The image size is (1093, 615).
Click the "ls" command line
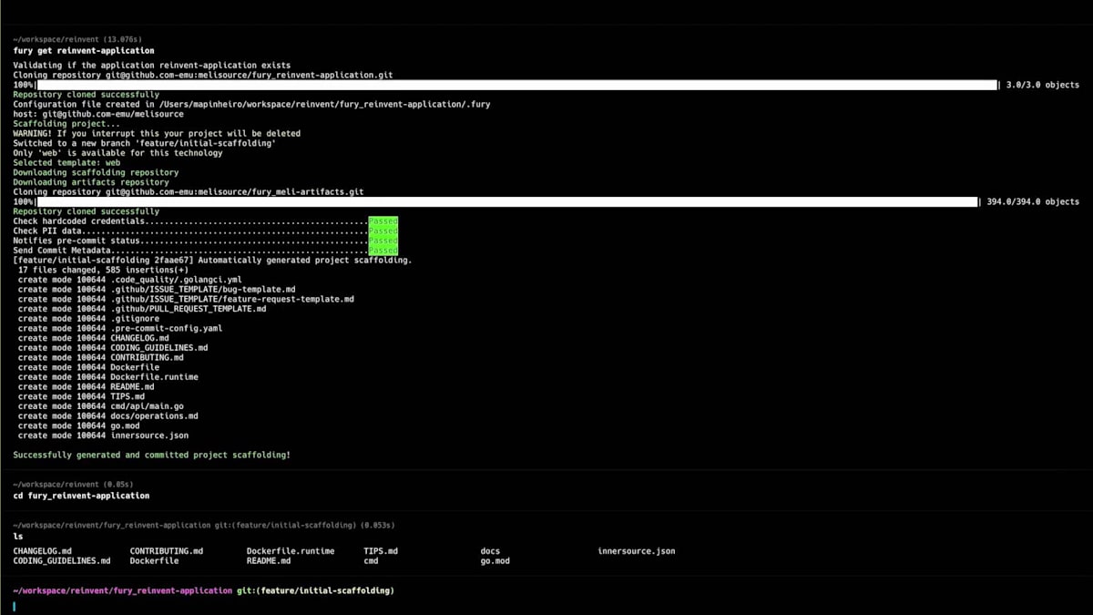[18, 537]
